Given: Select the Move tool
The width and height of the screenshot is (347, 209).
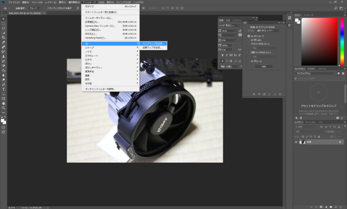Looking at the screenshot, I should pyautogui.click(x=3, y=19).
